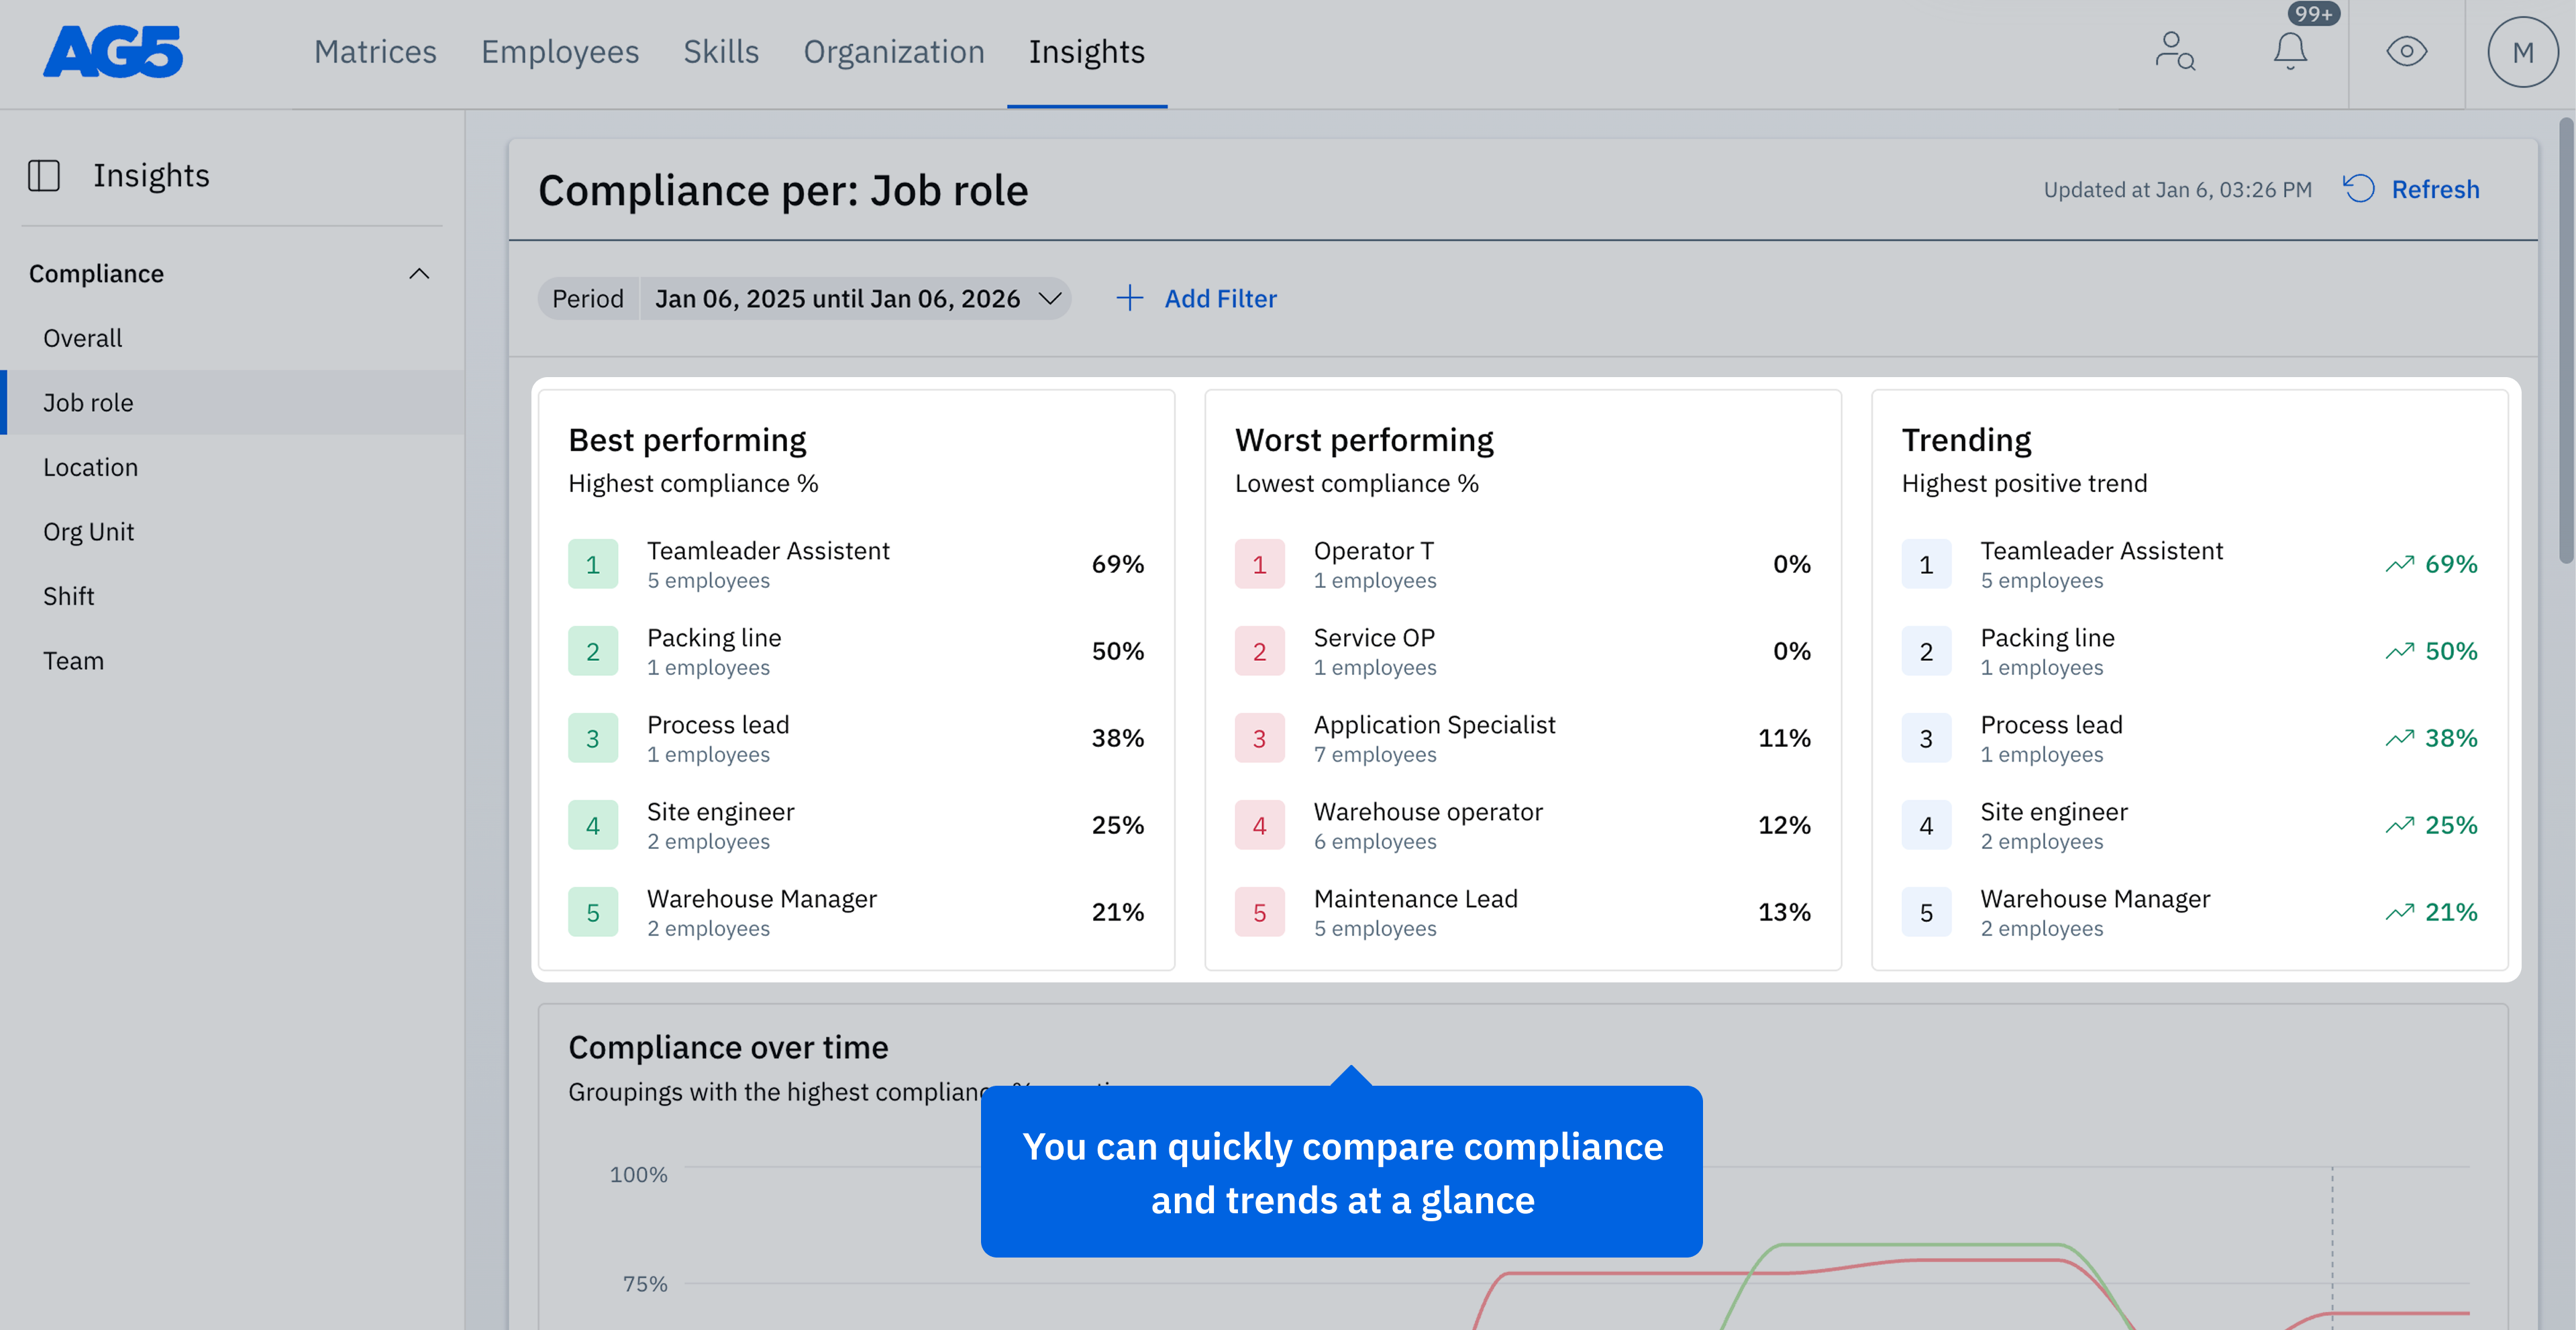Click the page vertical scrollbar thumb
This screenshot has height=1330, width=2576.
tap(2566, 340)
